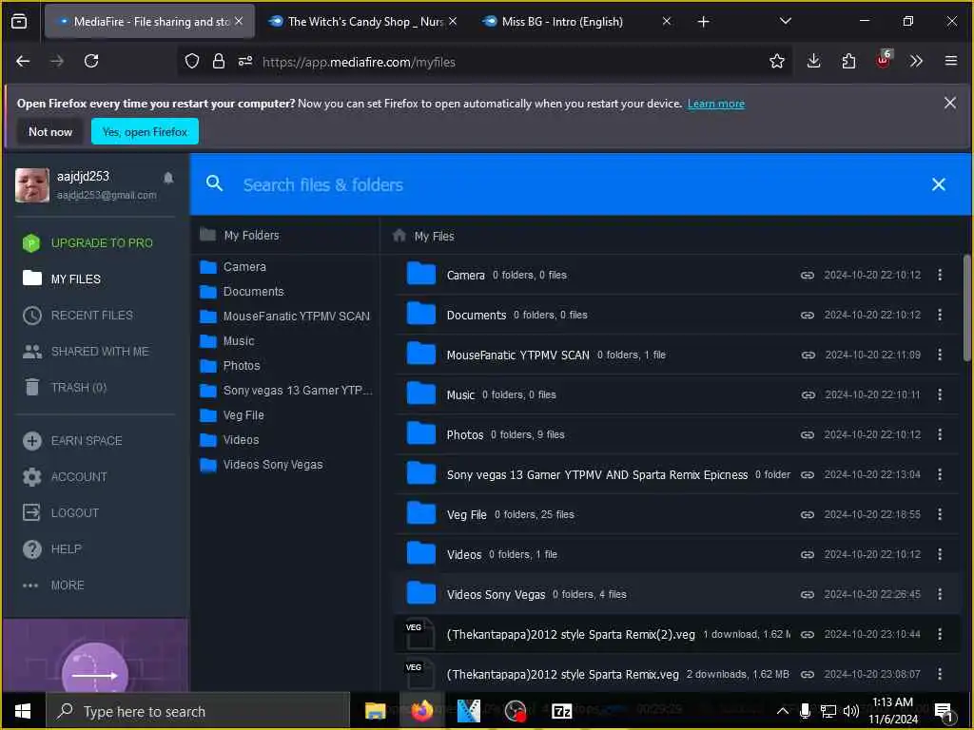
Task: Copy share link for Documents folder
Action: [807, 316]
